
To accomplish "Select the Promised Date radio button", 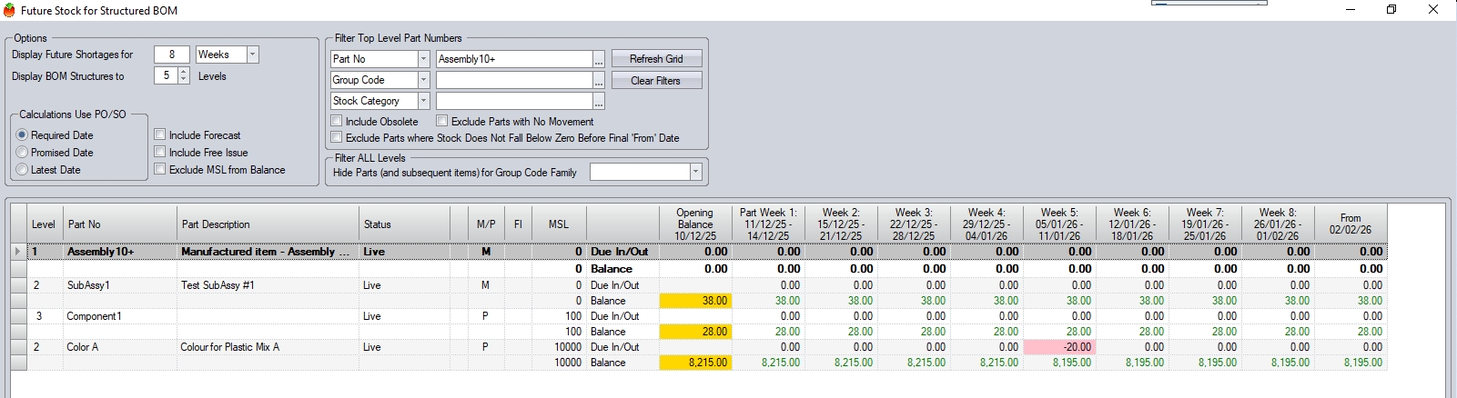I will click(23, 153).
